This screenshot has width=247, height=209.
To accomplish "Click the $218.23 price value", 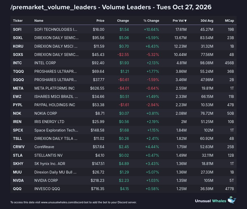I will [97, 181].
